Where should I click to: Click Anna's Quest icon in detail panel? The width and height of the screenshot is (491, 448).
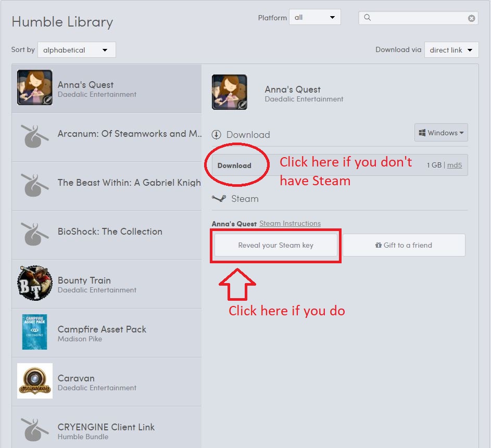pyautogui.click(x=230, y=92)
